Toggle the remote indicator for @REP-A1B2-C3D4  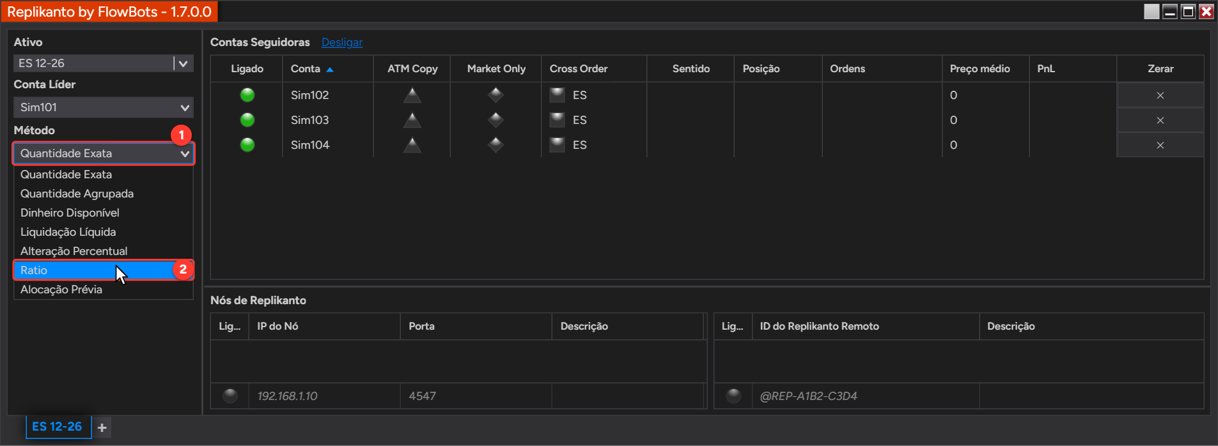point(733,396)
